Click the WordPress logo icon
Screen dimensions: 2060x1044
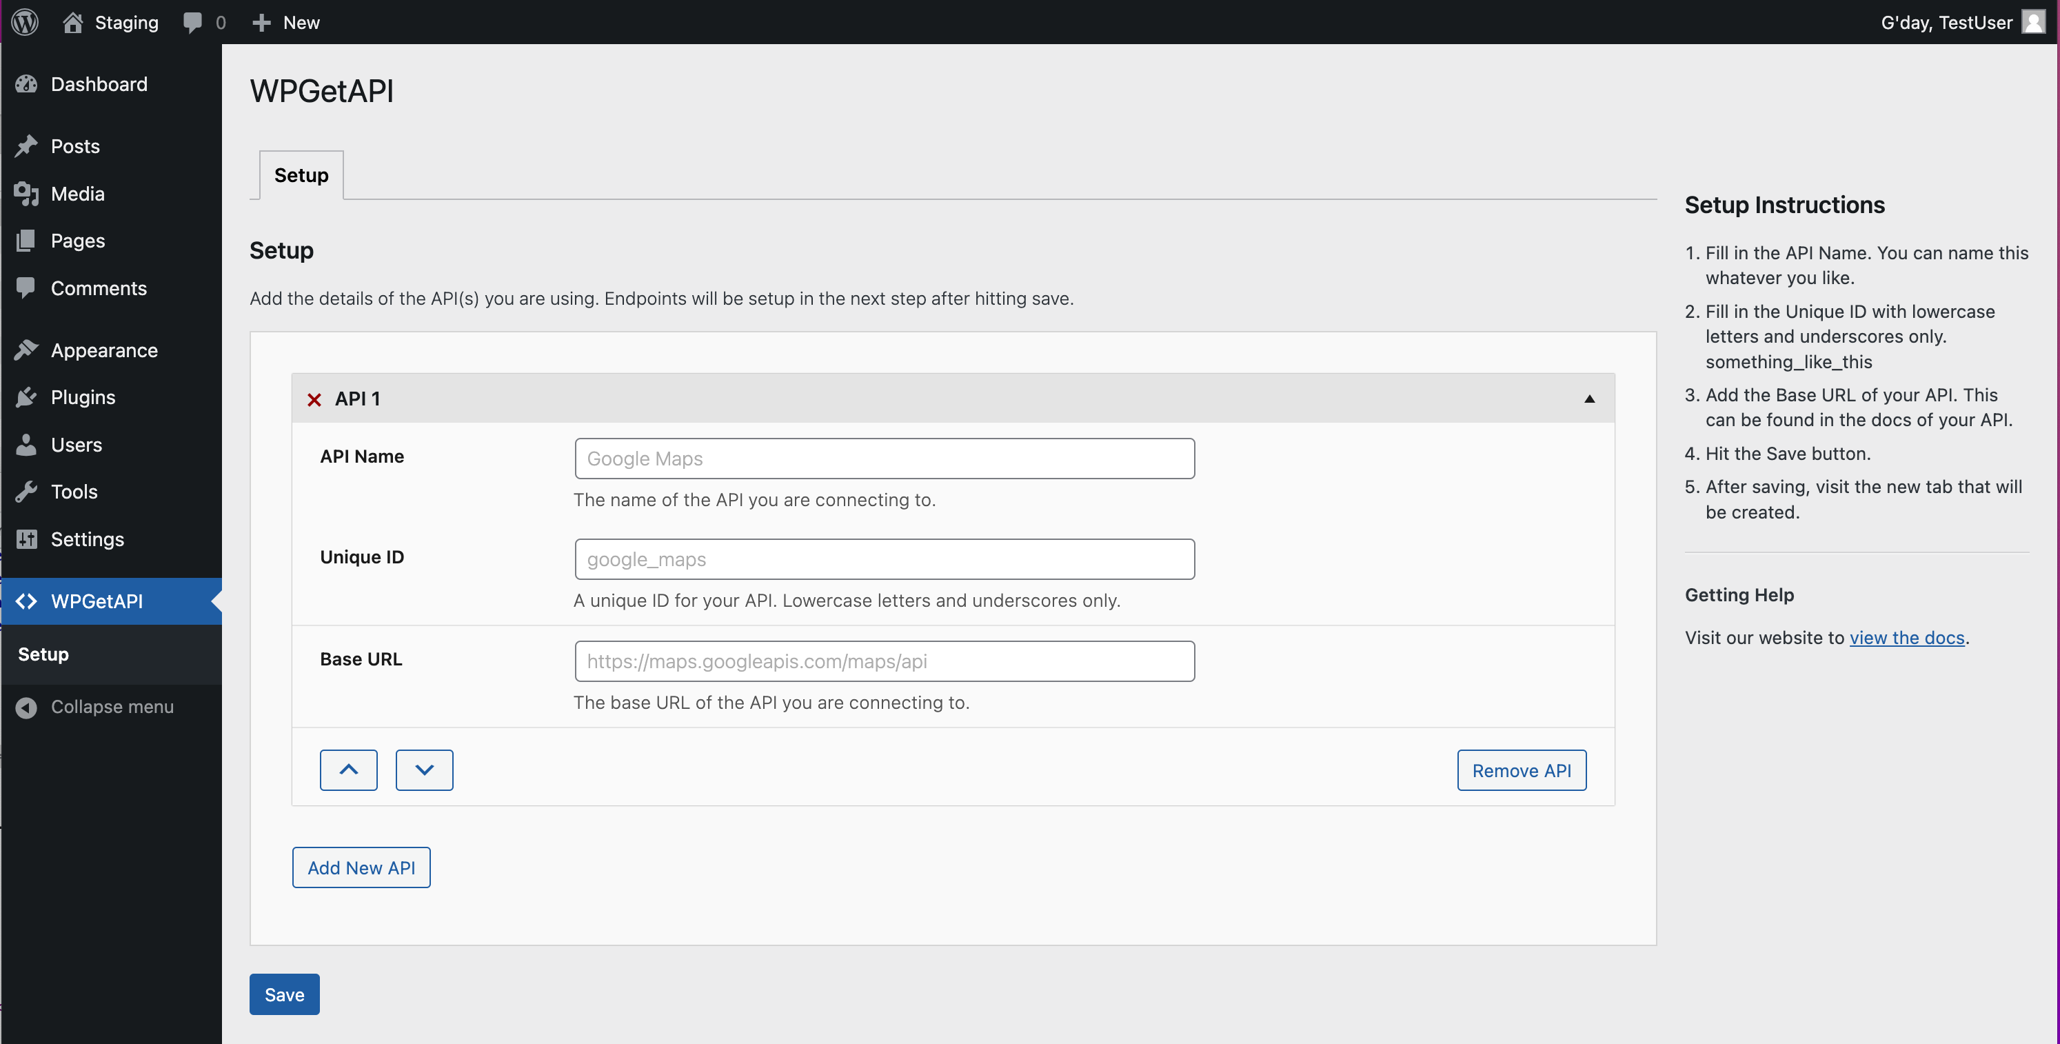(x=25, y=21)
